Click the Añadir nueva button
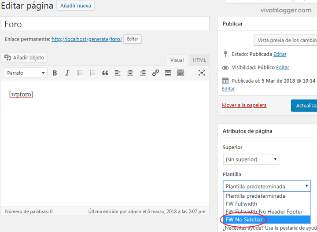The width and height of the screenshot is (317, 232). [x=75, y=6]
